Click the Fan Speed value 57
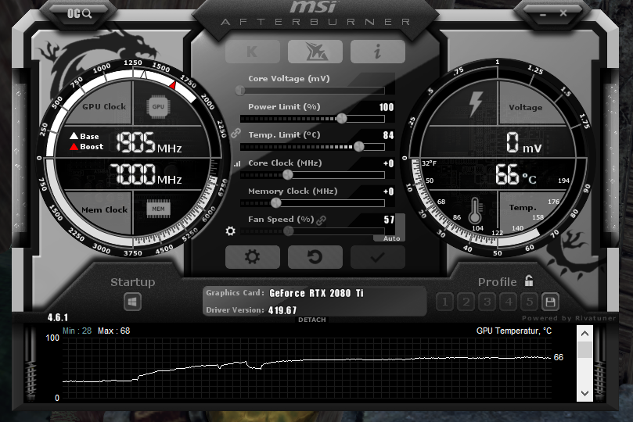The height and width of the screenshot is (422, 633). point(389,220)
